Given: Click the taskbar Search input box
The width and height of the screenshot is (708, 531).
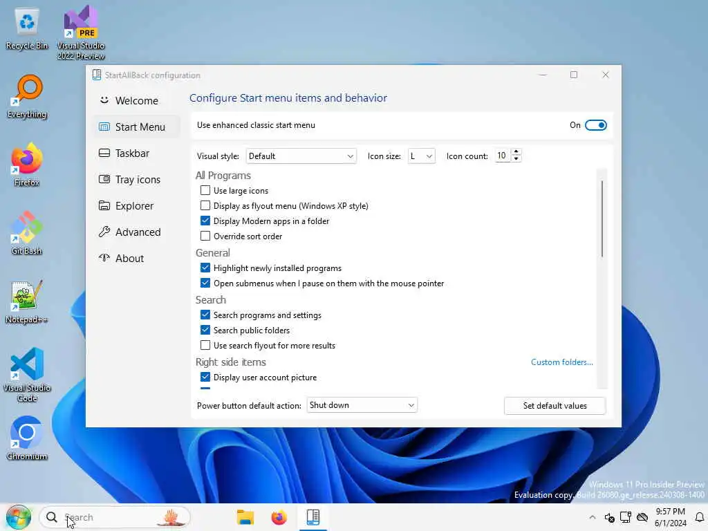Looking at the screenshot, I should click(x=115, y=517).
